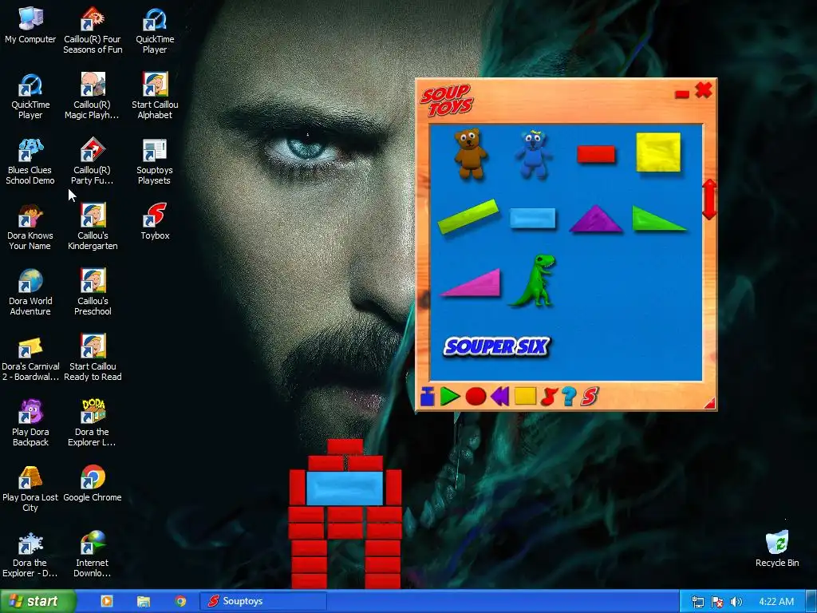
Task: Close the Souptoys toybox window
Action: (704, 90)
